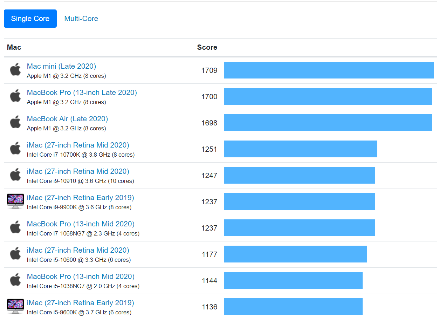Image resolution: width=446 pixels, height=321 pixels.
Task: Click the blue score bar for 1709
Action: (x=329, y=70)
